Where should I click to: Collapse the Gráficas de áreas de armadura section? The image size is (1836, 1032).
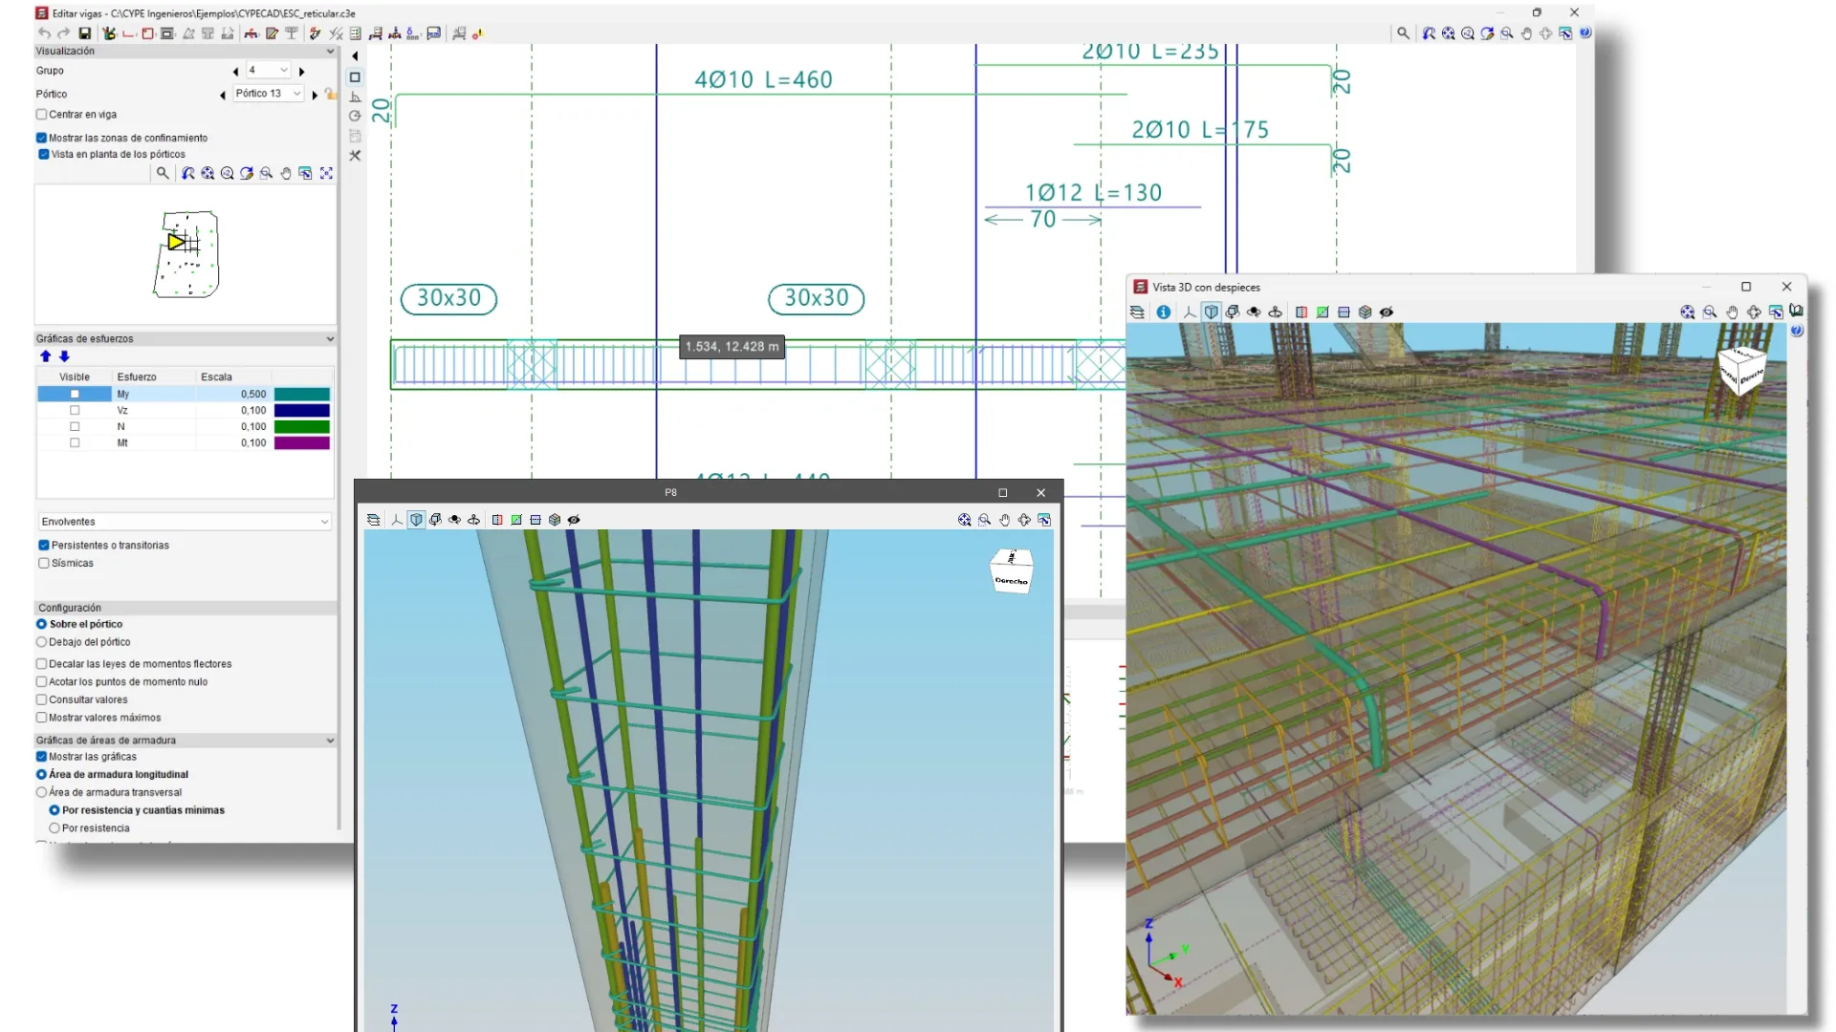(330, 741)
